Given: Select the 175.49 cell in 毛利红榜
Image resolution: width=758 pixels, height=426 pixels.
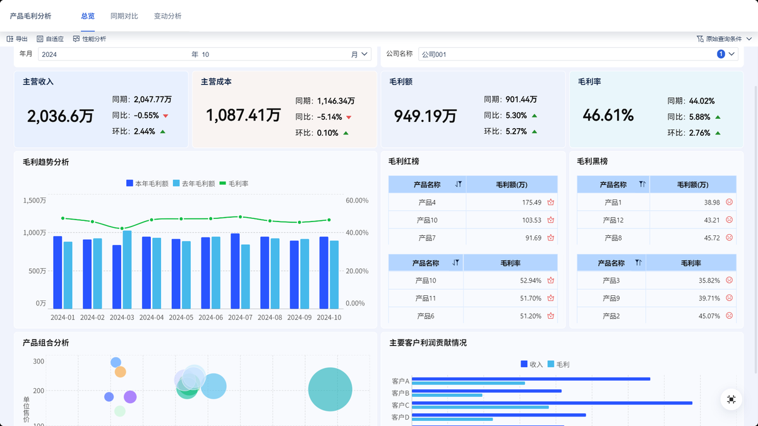Looking at the screenshot, I should click(512, 203).
